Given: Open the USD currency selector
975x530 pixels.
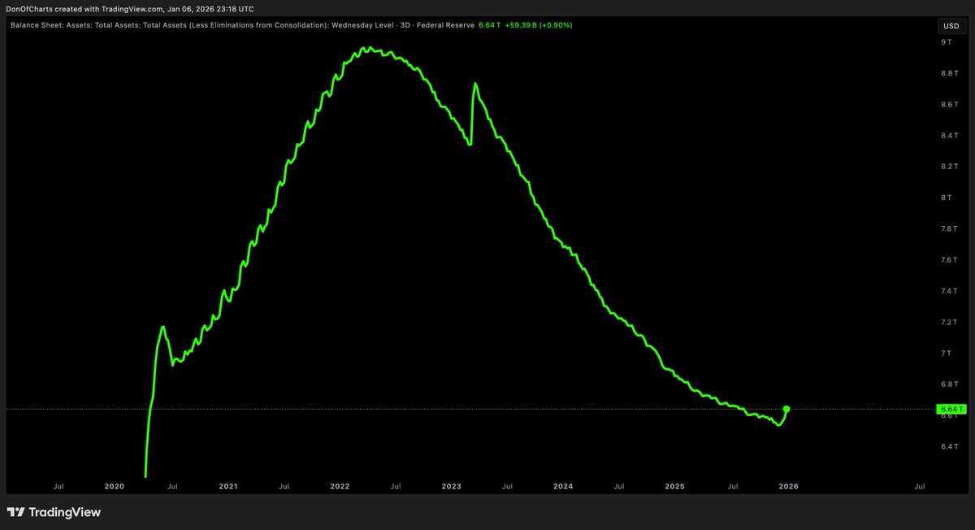Looking at the screenshot, I should [950, 25].
